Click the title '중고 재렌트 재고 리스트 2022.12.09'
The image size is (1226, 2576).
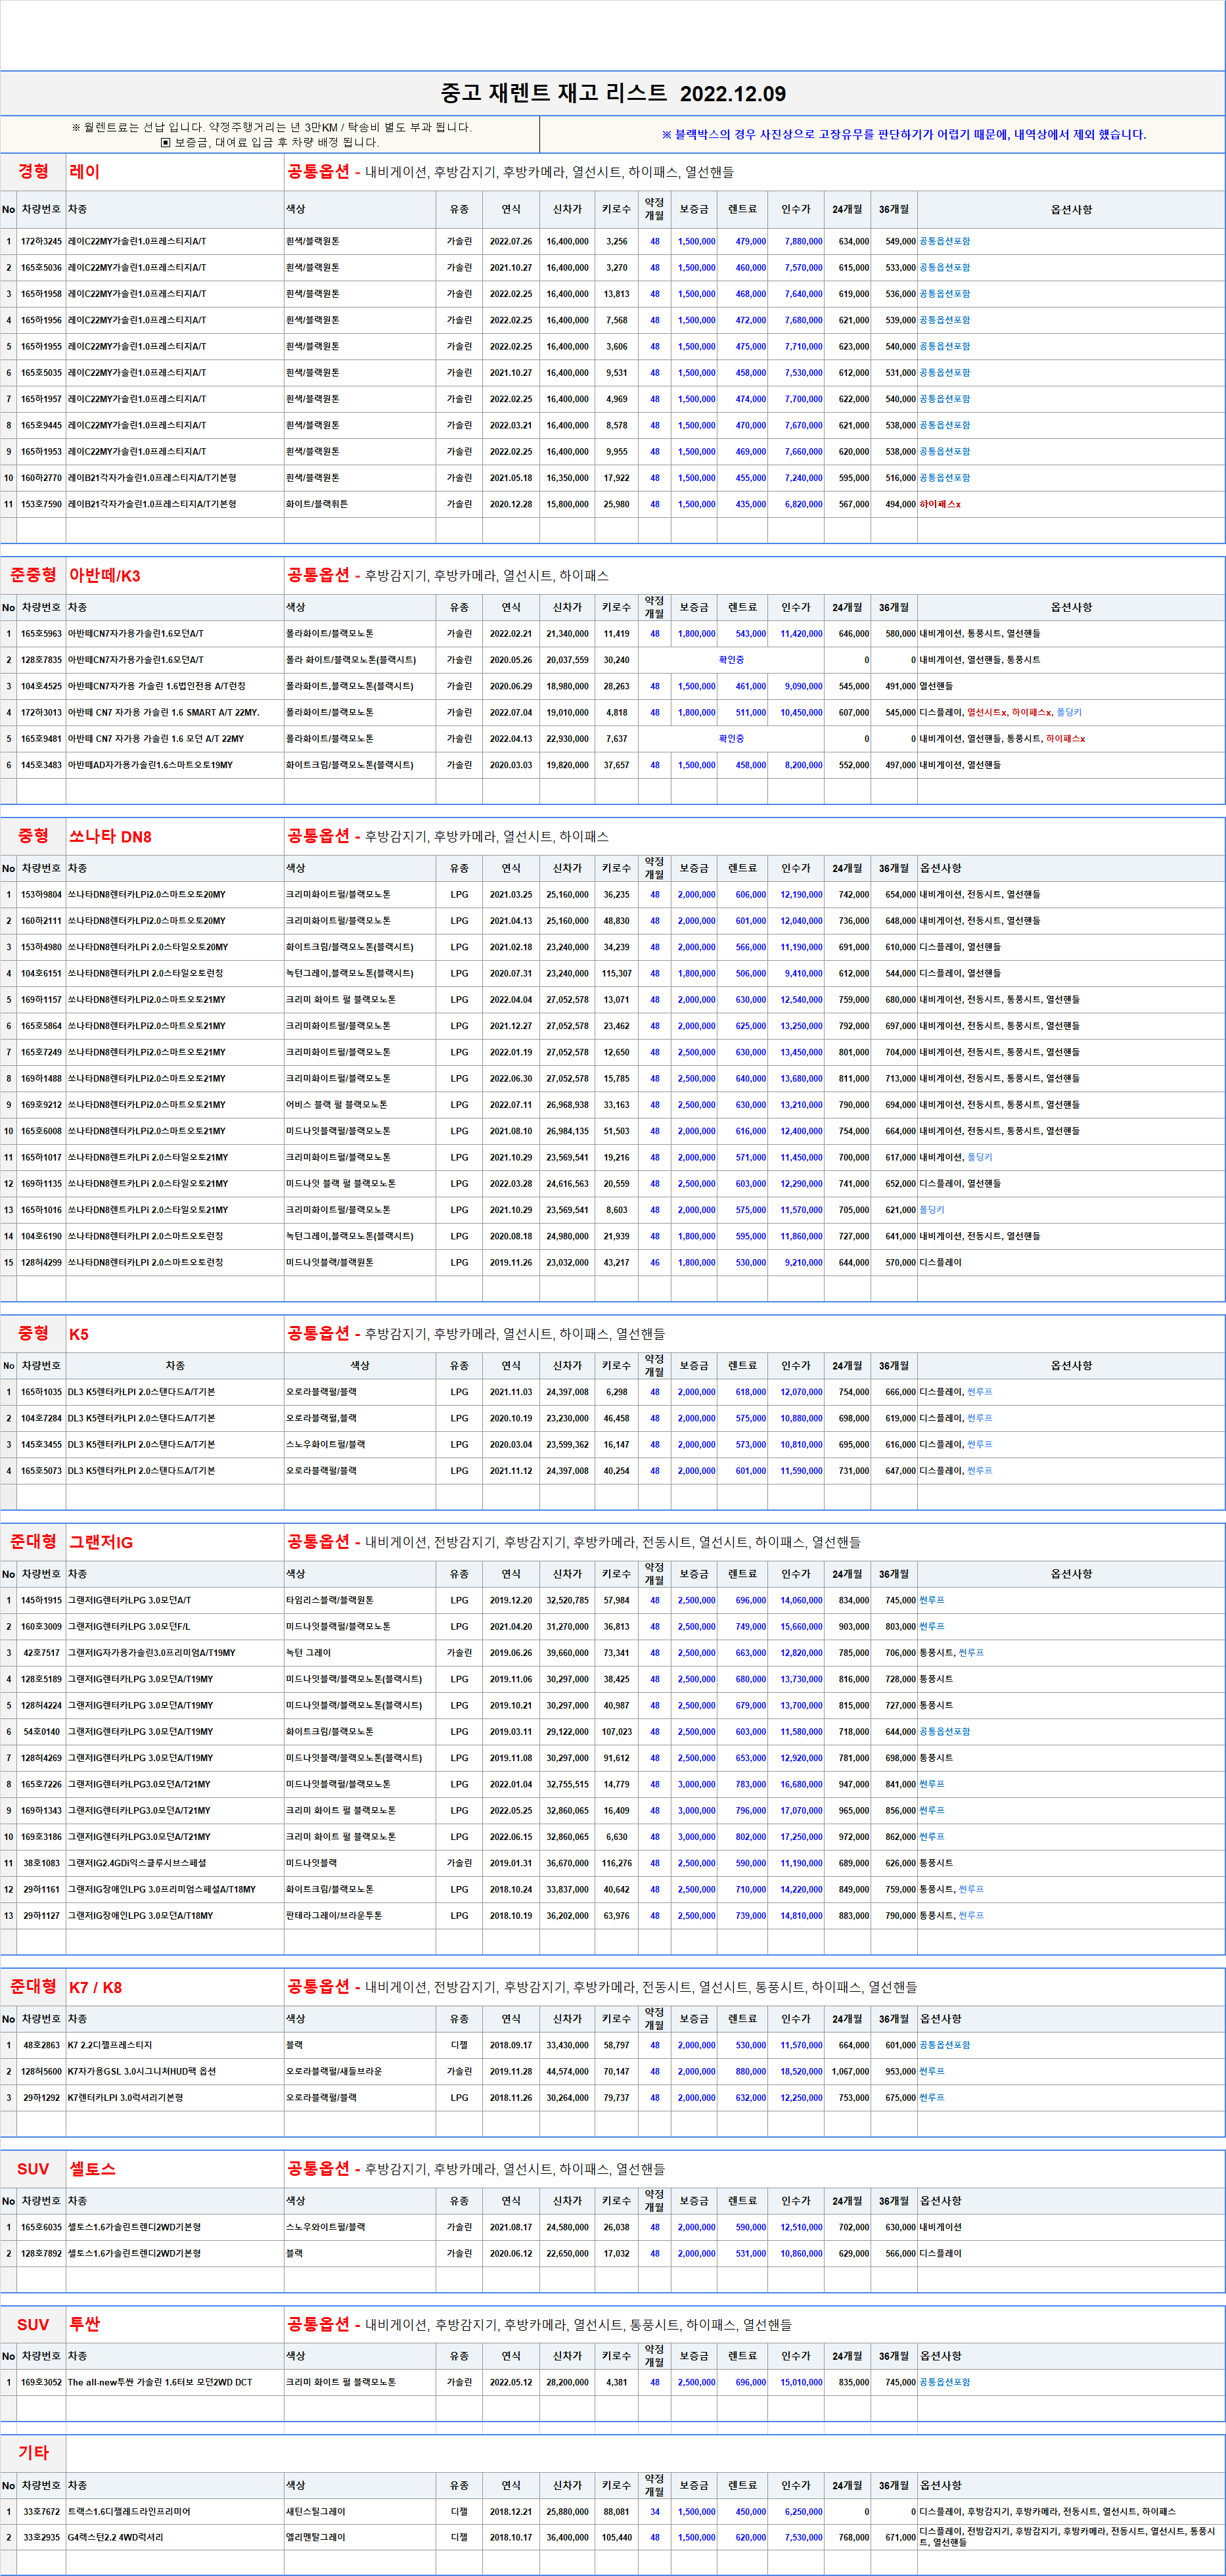(613, 93)
